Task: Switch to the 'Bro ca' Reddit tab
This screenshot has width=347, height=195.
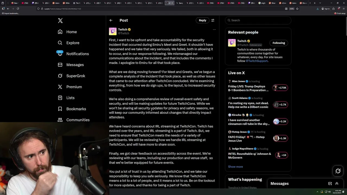Action: (x=303, y=3)
